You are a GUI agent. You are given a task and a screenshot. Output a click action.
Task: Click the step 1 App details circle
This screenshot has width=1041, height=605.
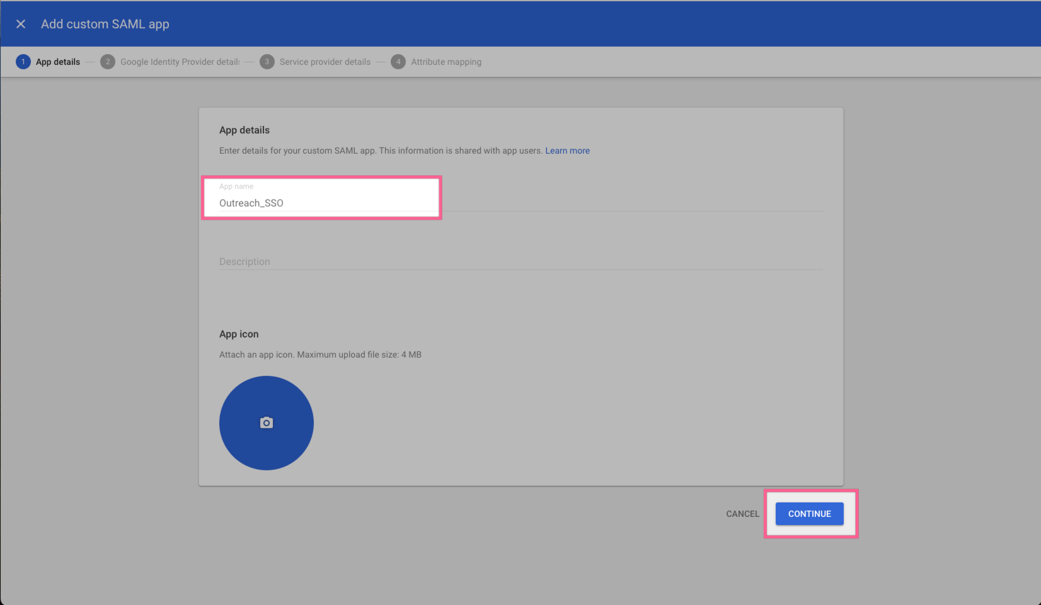[23, 61]
